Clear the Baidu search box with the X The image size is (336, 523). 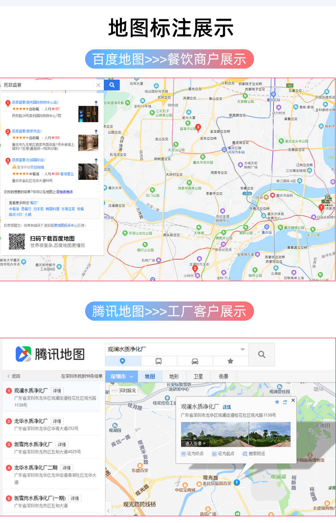tap(98, 85)
